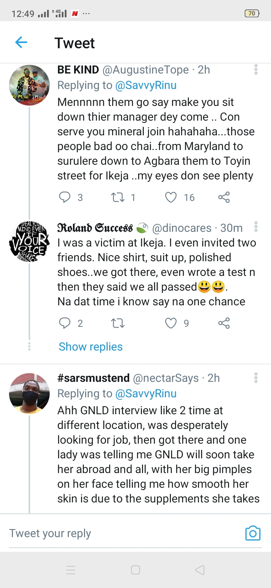This screenshot has width=271, height=588.
Task: Retweet the BE KIND tweet
Action: tap(118, 197)
